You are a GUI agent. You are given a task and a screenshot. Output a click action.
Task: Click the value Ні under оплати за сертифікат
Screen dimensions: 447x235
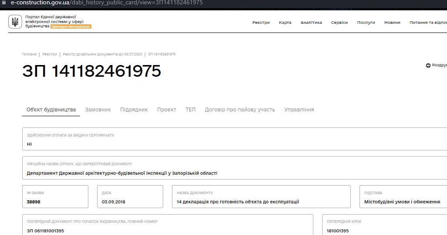29,144
